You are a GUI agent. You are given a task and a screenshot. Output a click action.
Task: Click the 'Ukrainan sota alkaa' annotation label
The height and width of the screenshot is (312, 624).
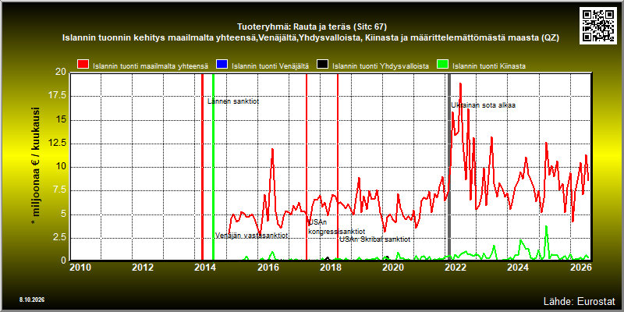(x=483, y=105)
